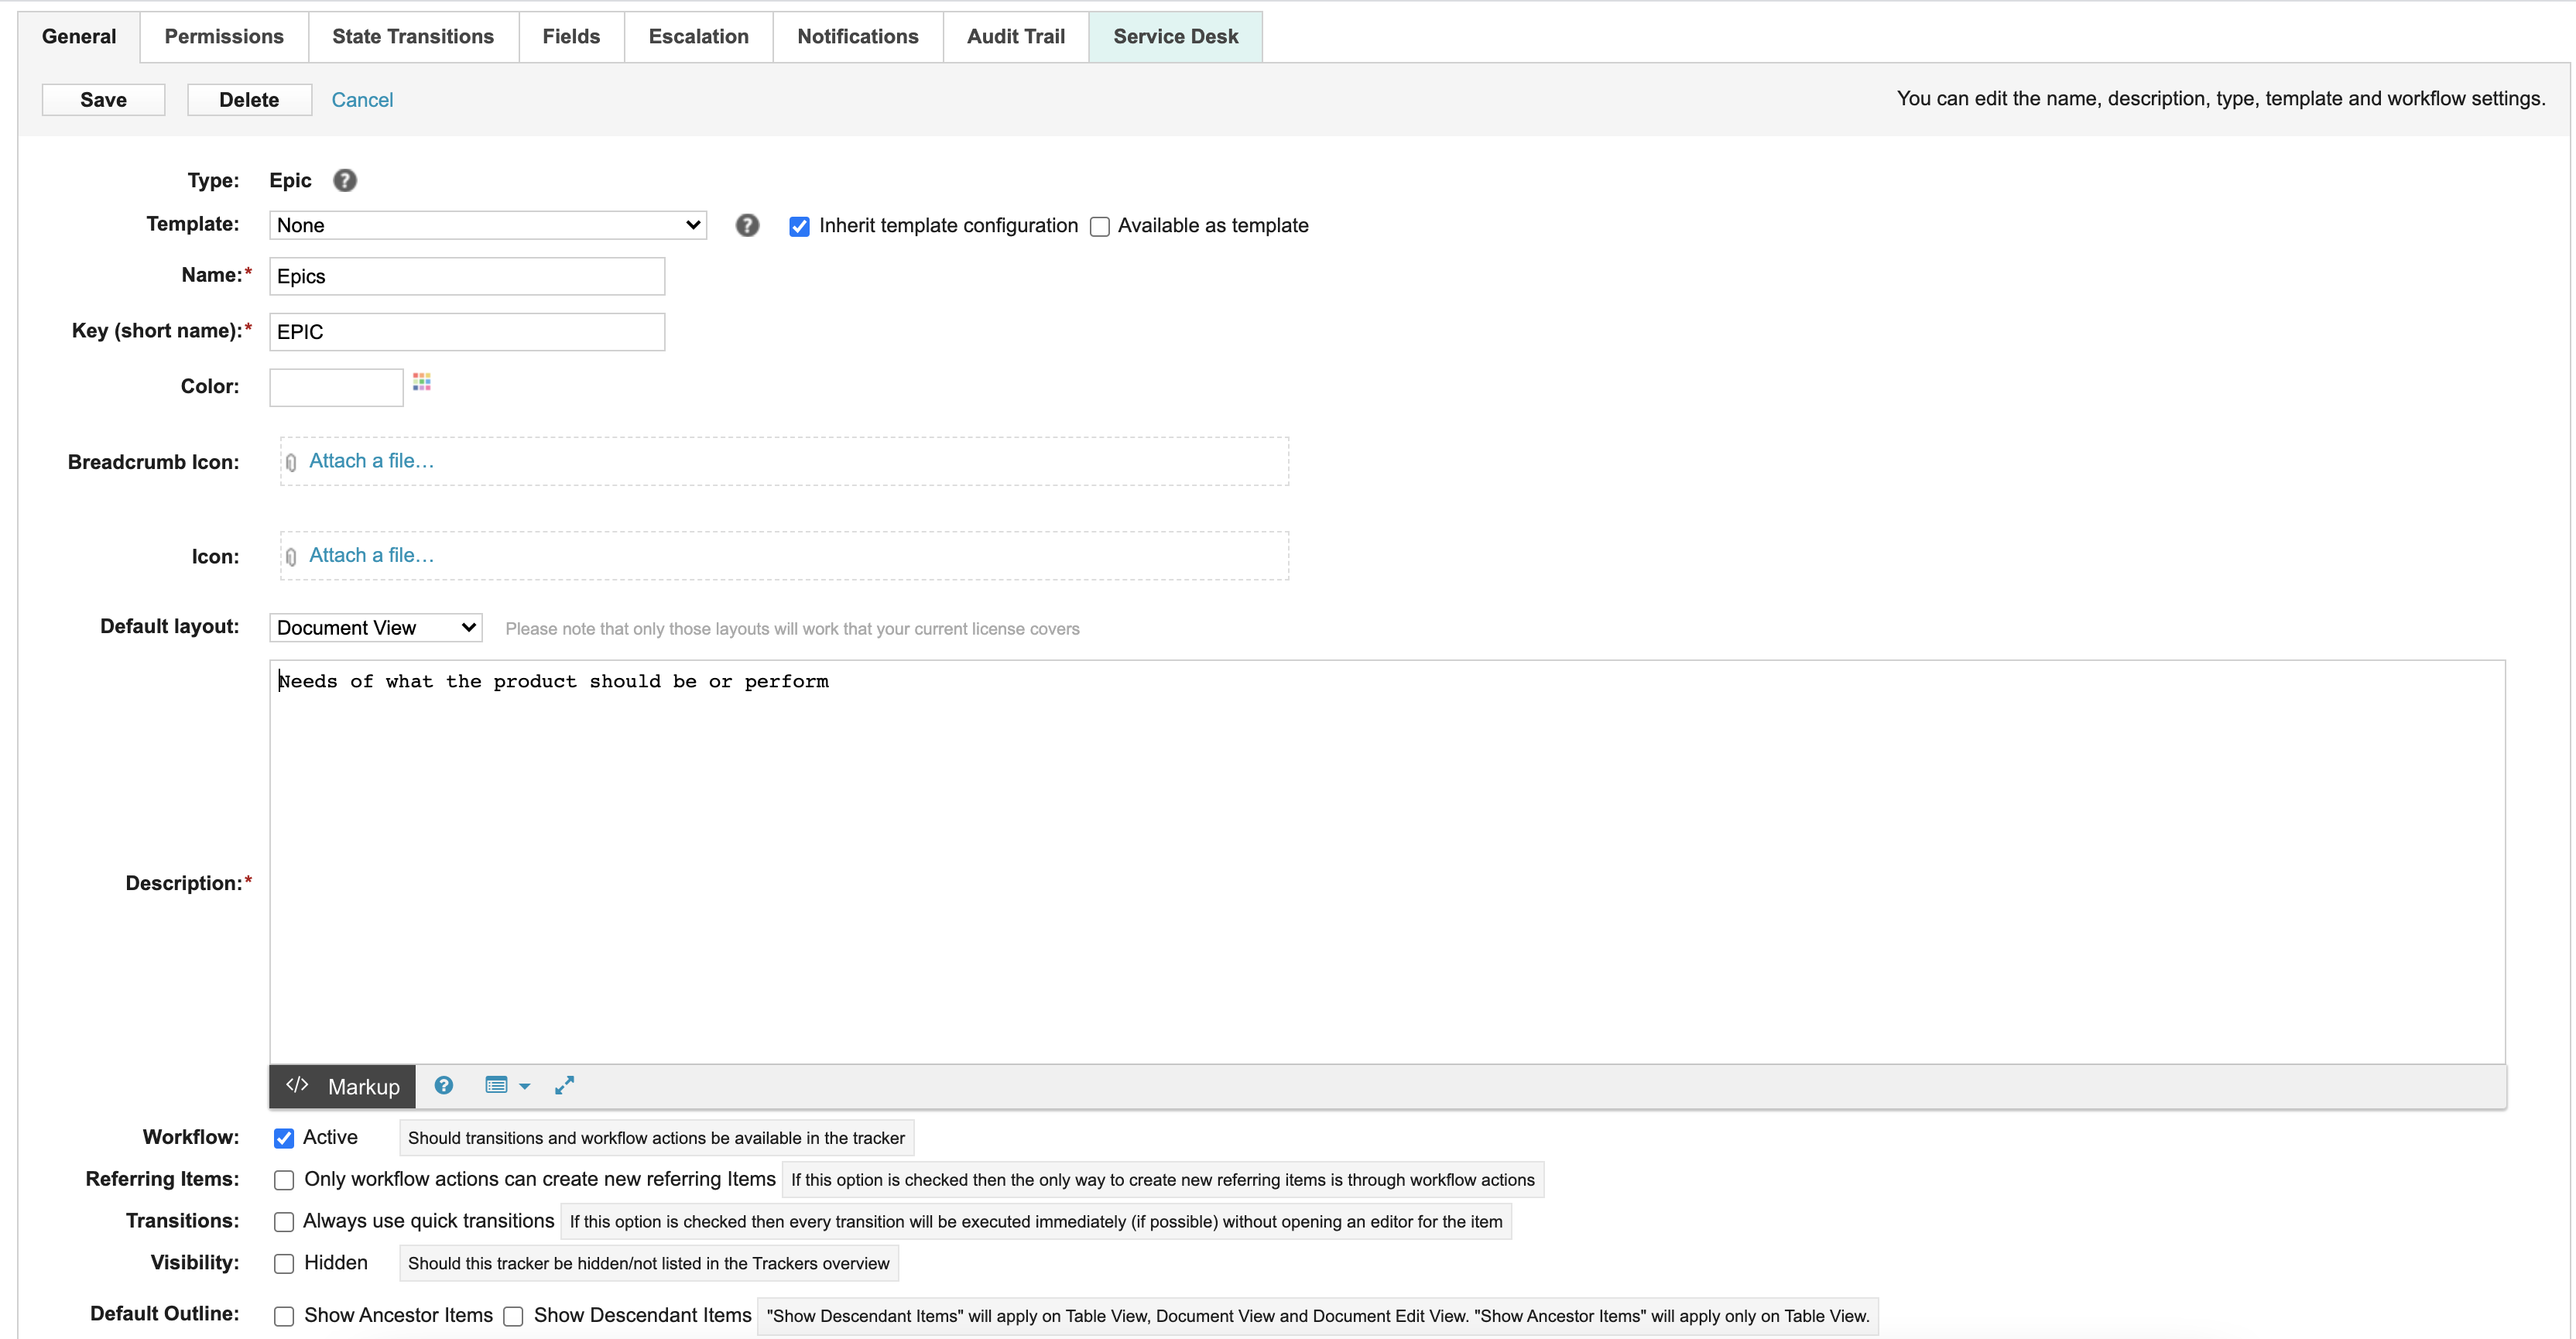Switch to Markup mode in the description editor
The image size is (2576, 1339).
click(x=341, y=1086)
